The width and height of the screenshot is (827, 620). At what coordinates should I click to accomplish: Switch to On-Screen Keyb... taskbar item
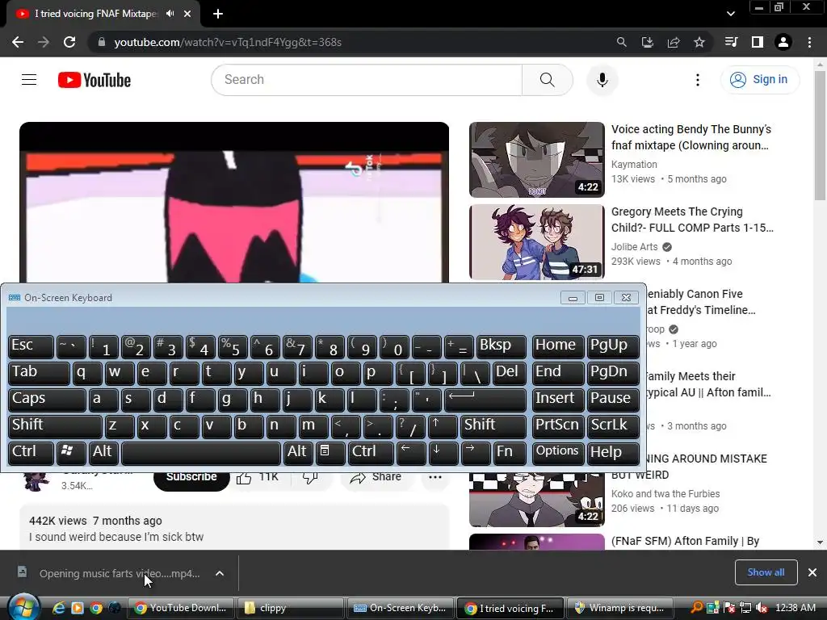400,608
